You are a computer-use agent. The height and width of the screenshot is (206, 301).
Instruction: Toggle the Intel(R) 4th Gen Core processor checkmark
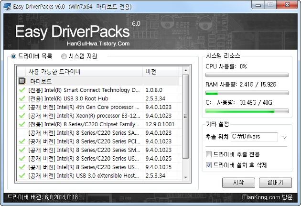click(22, 107)
